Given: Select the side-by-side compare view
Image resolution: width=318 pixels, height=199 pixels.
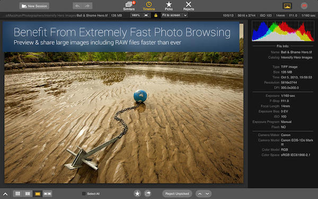Looking at the screenshot, I should click(x=48, y=194).
